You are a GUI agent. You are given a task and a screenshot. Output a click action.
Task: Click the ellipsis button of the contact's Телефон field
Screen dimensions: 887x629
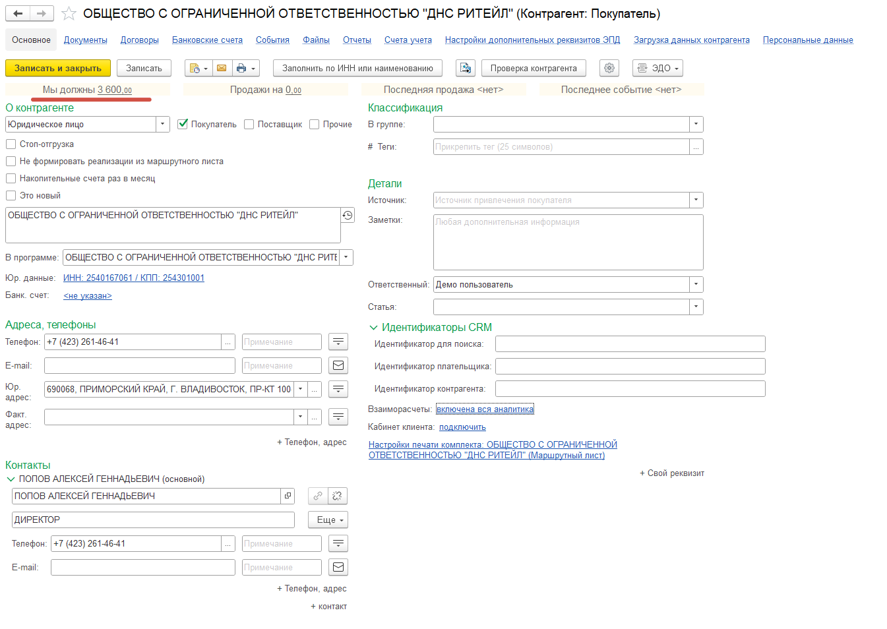pos(228,544)
